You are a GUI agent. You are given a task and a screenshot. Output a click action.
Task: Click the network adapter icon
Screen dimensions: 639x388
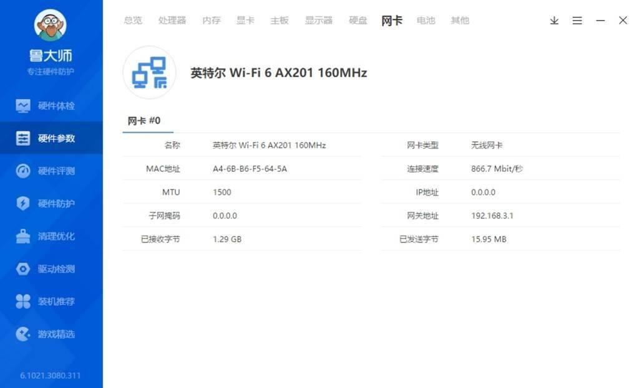pyautogui.click(x=149, y=72)
